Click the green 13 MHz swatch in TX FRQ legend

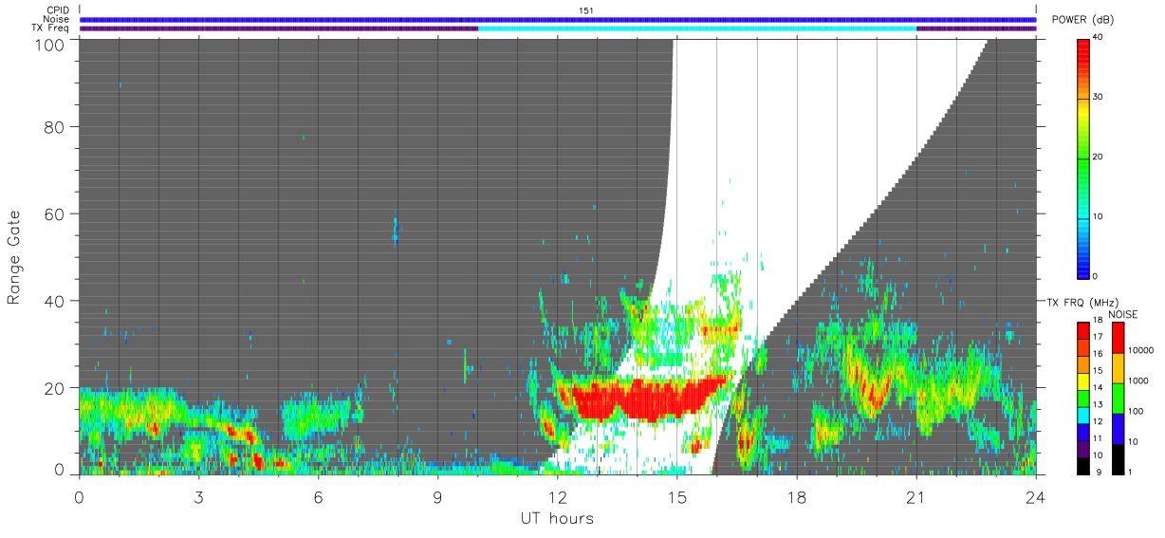click(1083, 399)
